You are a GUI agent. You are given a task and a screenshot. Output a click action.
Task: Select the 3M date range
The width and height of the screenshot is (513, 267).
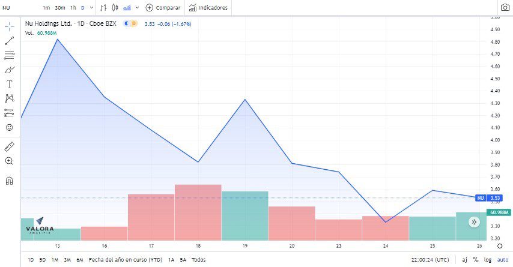point(67,260)
